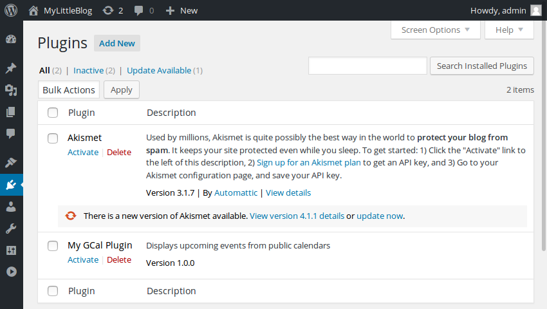
Task: Open the Settings sliders icon in the sidebar
Action: click(x=11, y=250)
